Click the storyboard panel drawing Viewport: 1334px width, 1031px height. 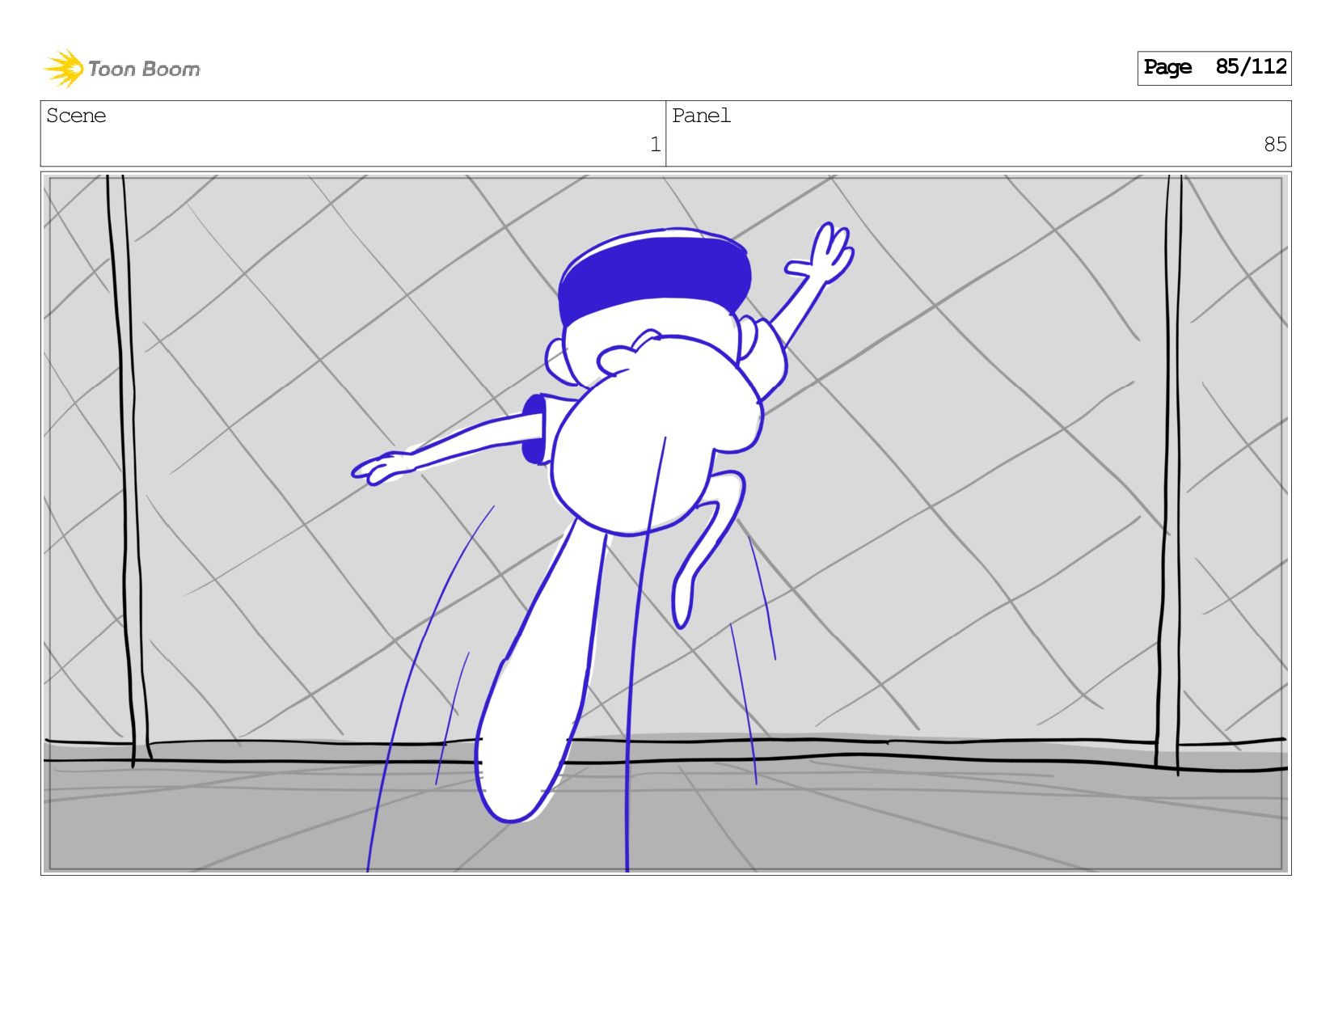click(666, 523)
